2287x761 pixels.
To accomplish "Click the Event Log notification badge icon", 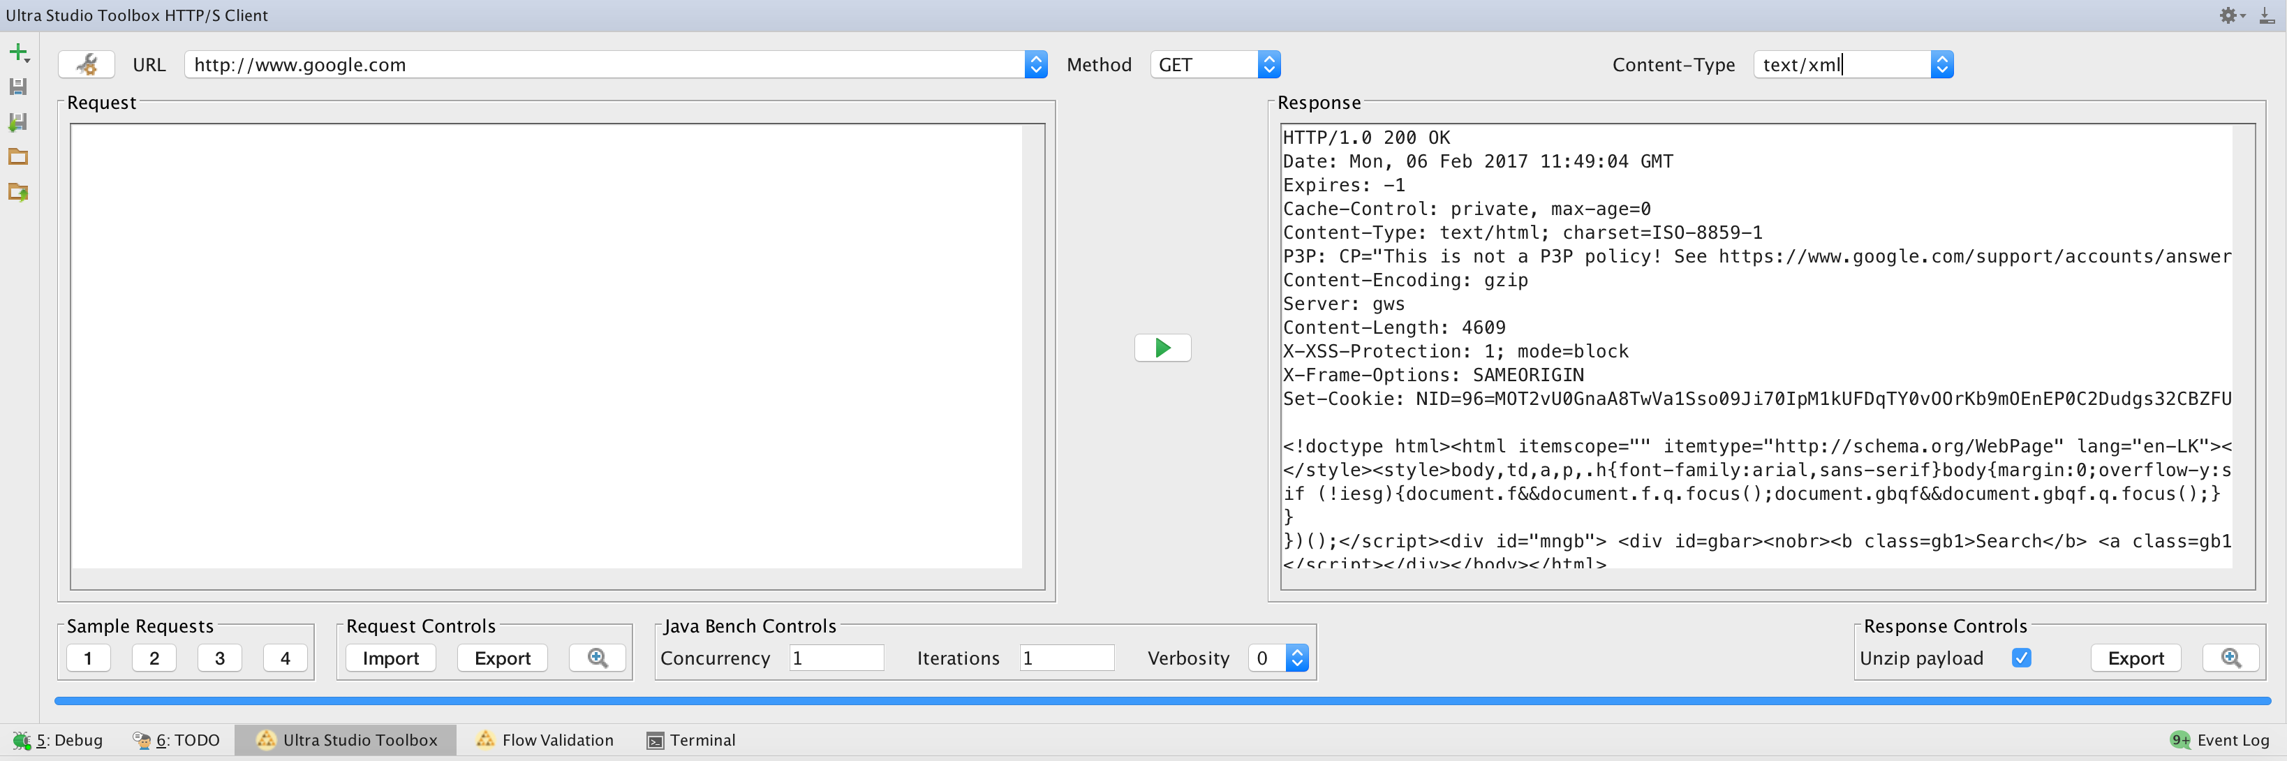I will (x=2180, y=739).
